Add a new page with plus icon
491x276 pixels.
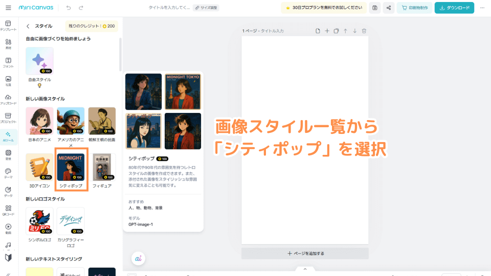(327, 31)
